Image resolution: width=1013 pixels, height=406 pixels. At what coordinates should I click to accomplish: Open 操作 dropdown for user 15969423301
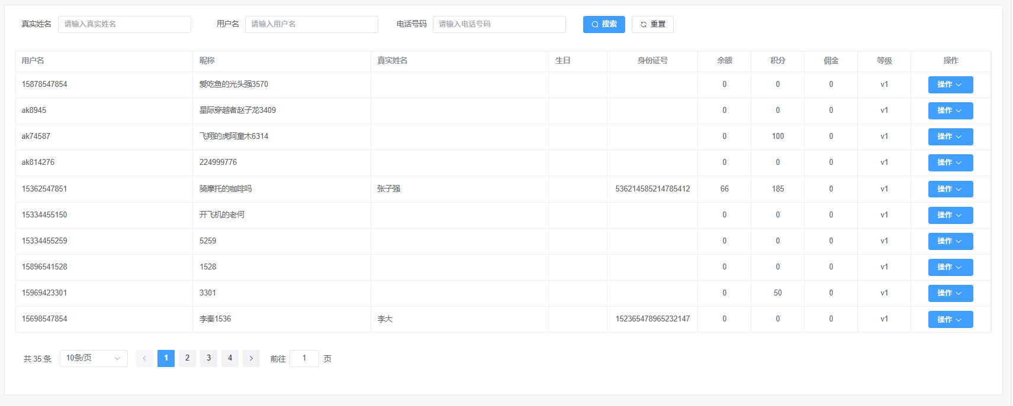tap(950, 293)
